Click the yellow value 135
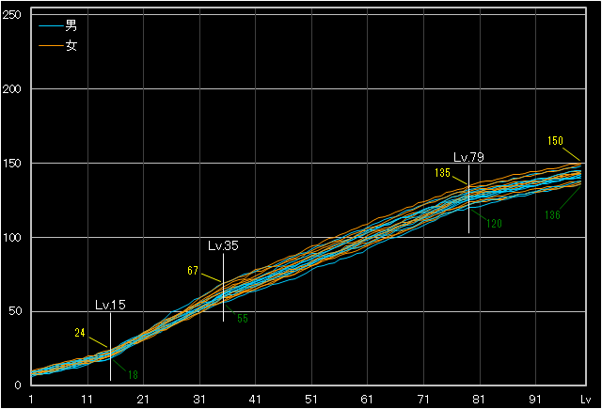The height and width of the screenshot is (409, 602). point(442,173)
